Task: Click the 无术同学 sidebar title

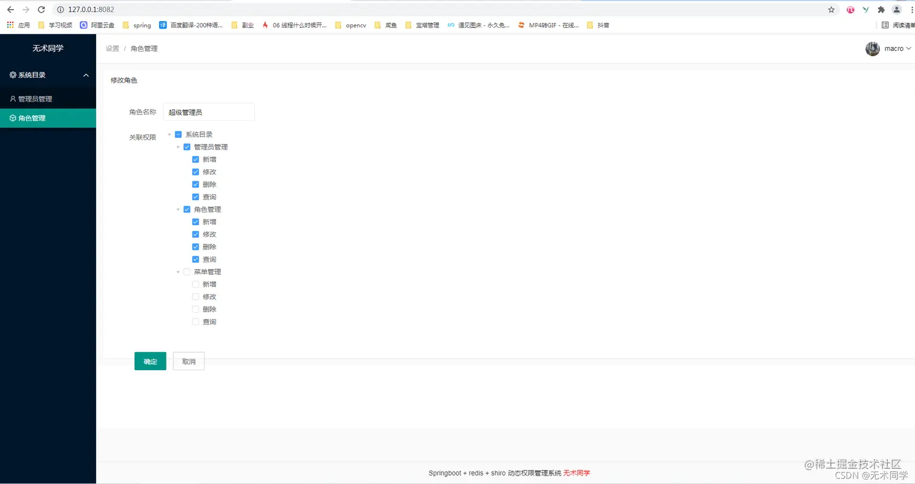Action: (x=48, y=48)
